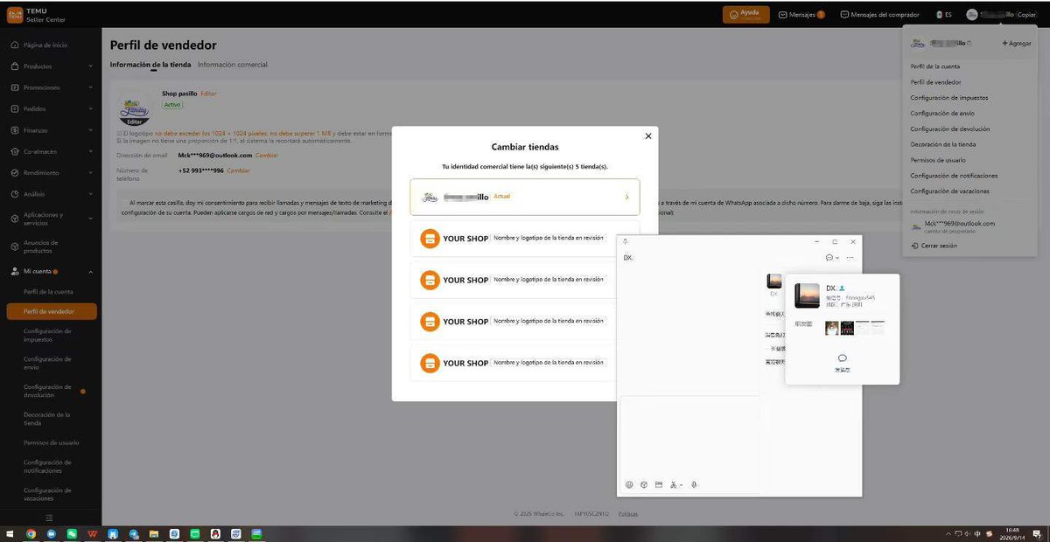Open Configuración de vacaciones in the sidebar
Screen dimensions: 1050x542
pyautogui.click(x=48, y=494)
